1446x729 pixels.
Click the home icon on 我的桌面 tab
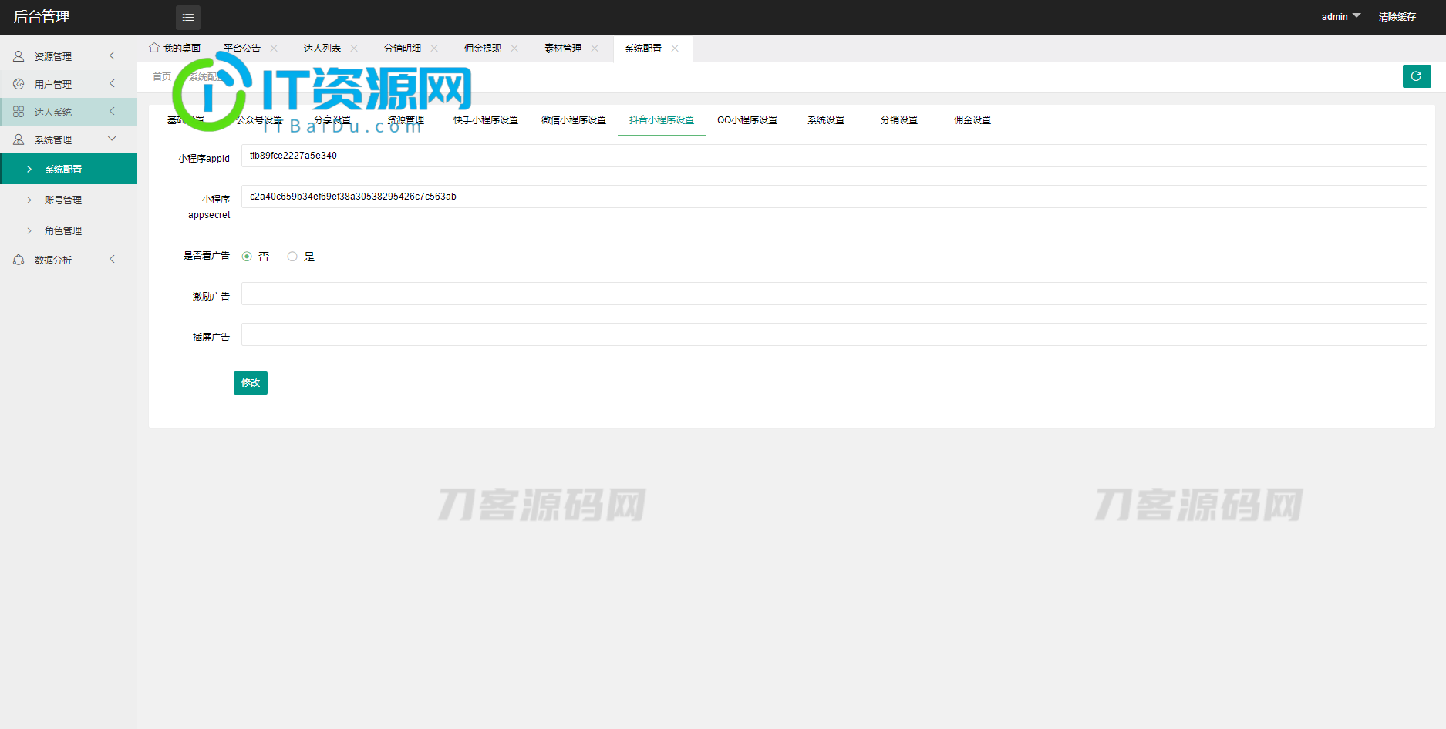(x=154, y=48)
